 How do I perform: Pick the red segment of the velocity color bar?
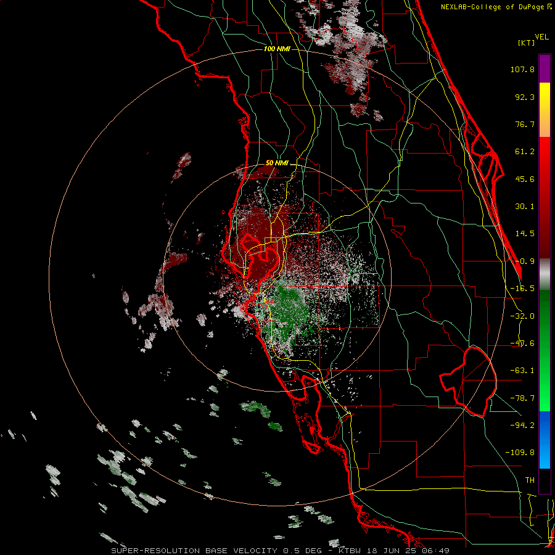pos(545,197)
